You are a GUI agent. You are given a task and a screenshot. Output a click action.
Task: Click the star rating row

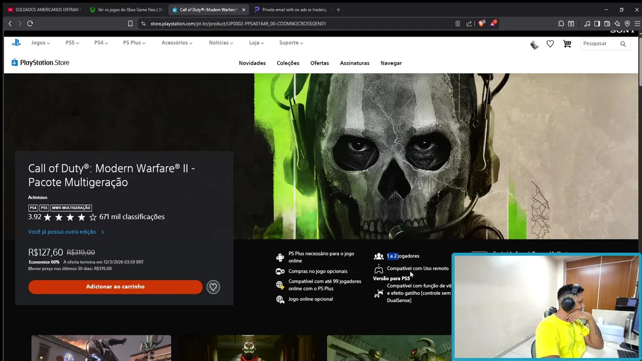click(70, 217)
